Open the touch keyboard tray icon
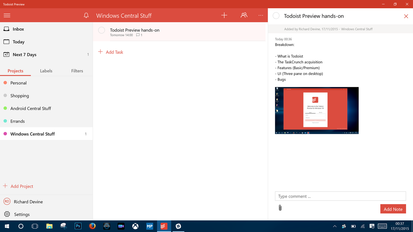This screenshot has height=232, width=413. coord(382,226)
